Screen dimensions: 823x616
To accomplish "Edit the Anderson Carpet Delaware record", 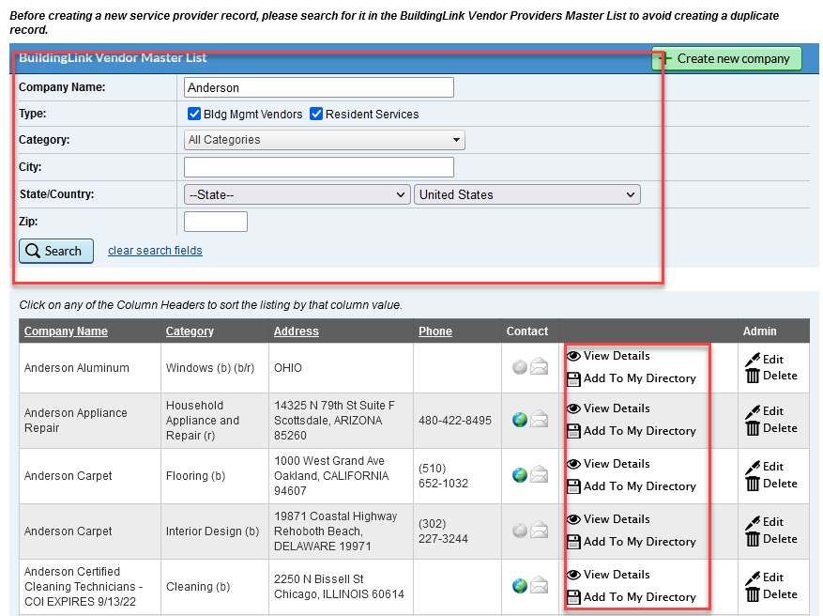I will coord(765,522).
